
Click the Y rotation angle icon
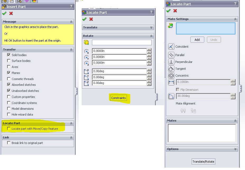click(x=86, y=77)
